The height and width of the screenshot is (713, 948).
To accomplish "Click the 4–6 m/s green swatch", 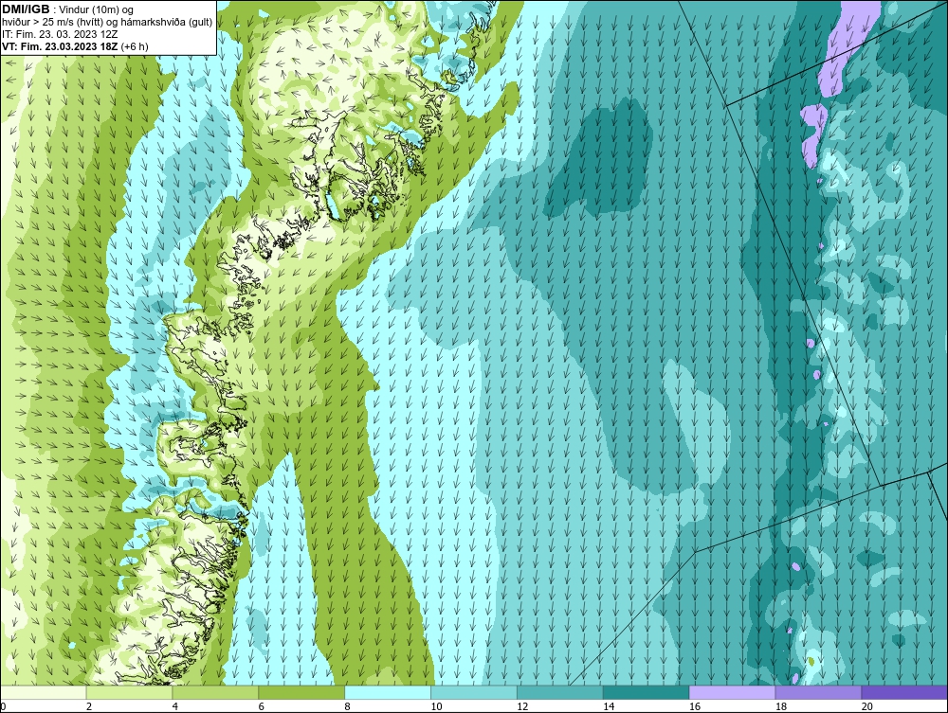I will (215, 692).
